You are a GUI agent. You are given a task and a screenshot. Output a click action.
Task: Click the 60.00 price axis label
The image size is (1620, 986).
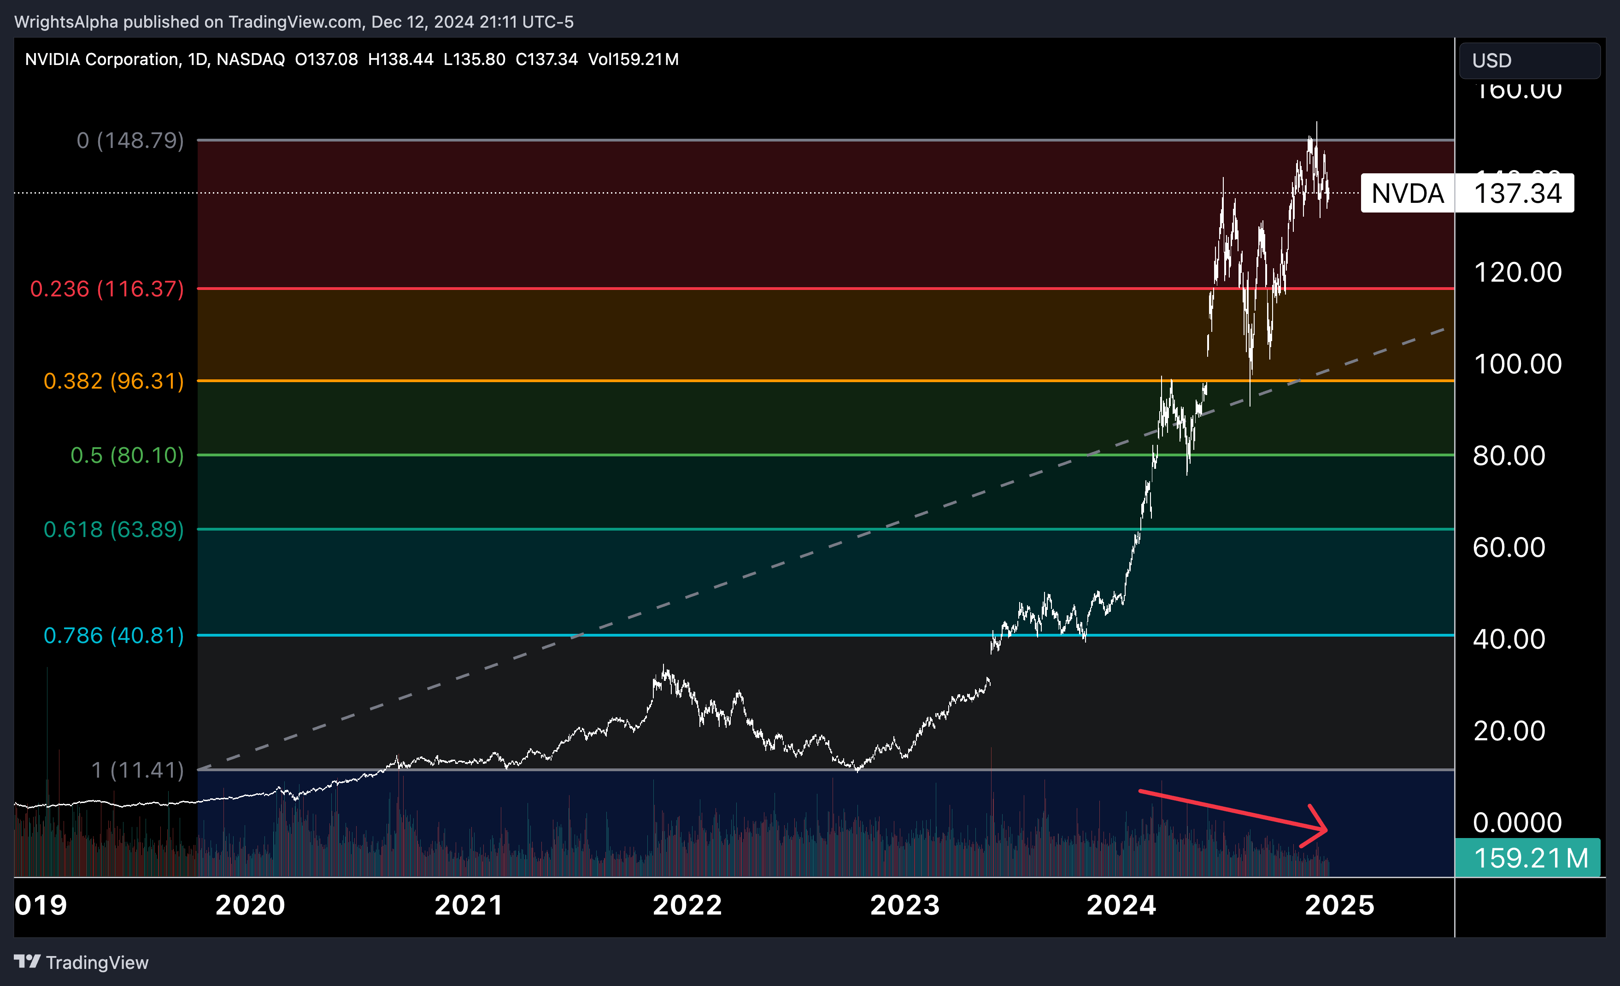pos(1509,547)
